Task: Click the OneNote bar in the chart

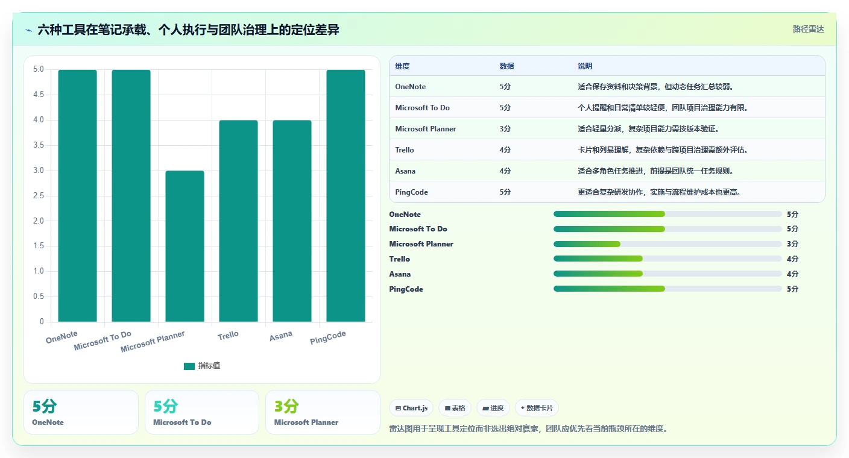Action: tap(78, 196)
